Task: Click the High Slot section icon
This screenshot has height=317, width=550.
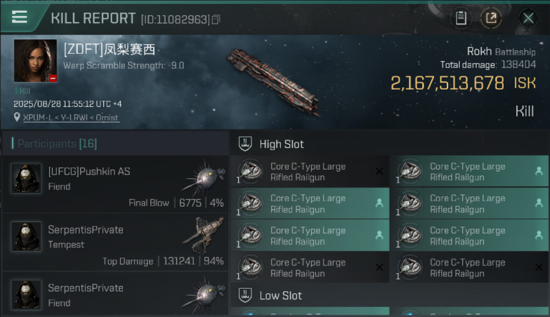Action: (x=245, y=144)
